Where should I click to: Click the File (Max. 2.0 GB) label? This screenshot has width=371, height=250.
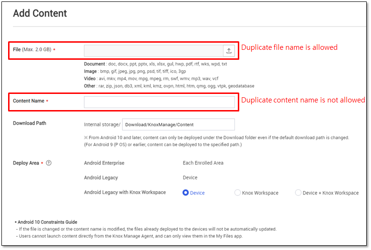(x=32, y=50)
